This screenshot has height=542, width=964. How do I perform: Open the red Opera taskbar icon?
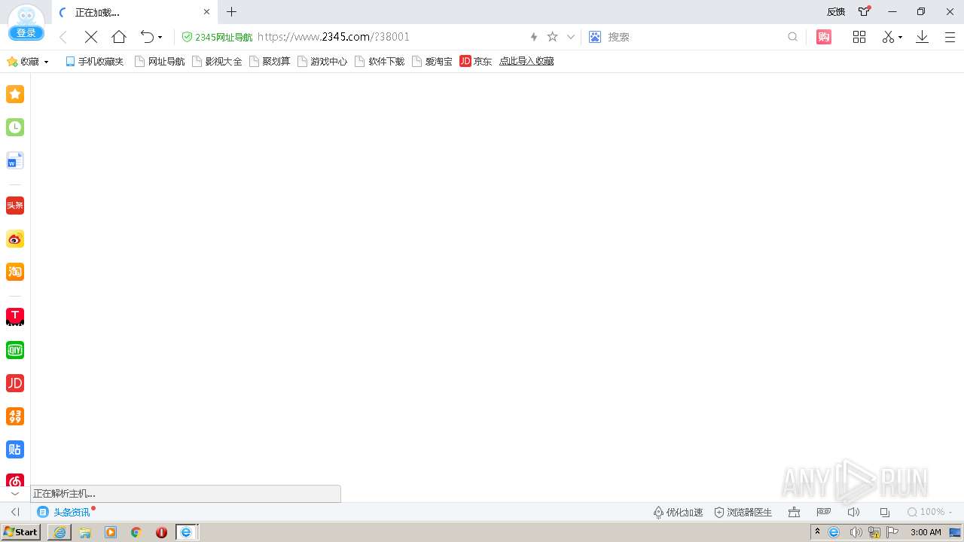(161, 532)
